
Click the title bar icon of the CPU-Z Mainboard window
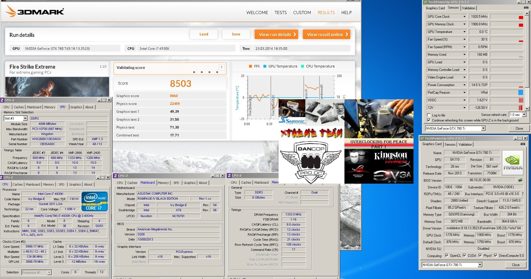pyautogui.click(x=115, y=176)
